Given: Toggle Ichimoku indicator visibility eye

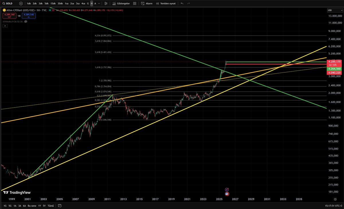Looking at the screenshot, I should coord(26,21).
